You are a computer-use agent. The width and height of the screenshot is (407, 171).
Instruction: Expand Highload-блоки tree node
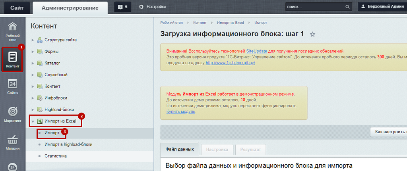tap(33, 110)
